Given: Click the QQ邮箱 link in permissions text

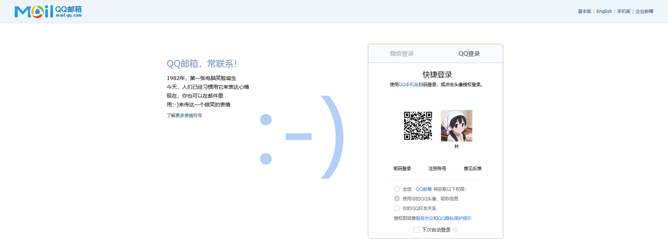Looking at the screenshot, I should (x=424, y=189).
